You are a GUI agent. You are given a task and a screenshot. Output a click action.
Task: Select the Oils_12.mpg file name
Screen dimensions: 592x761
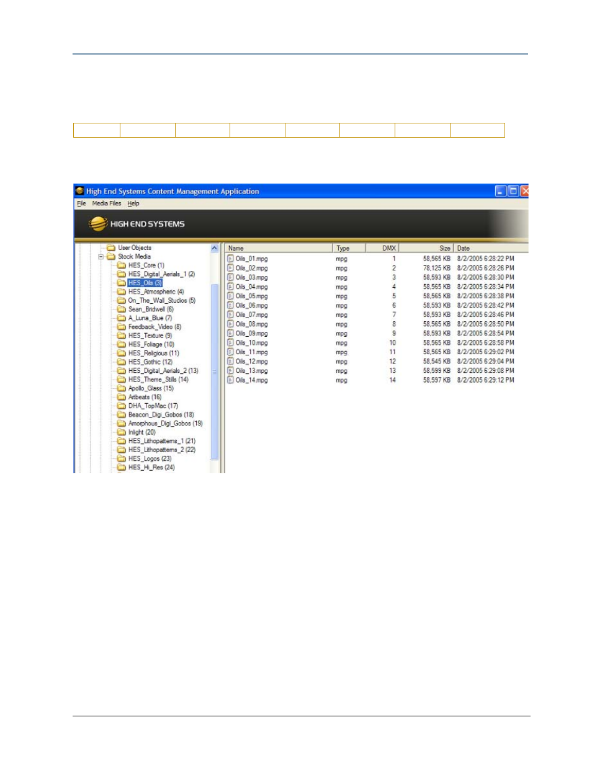251,362
